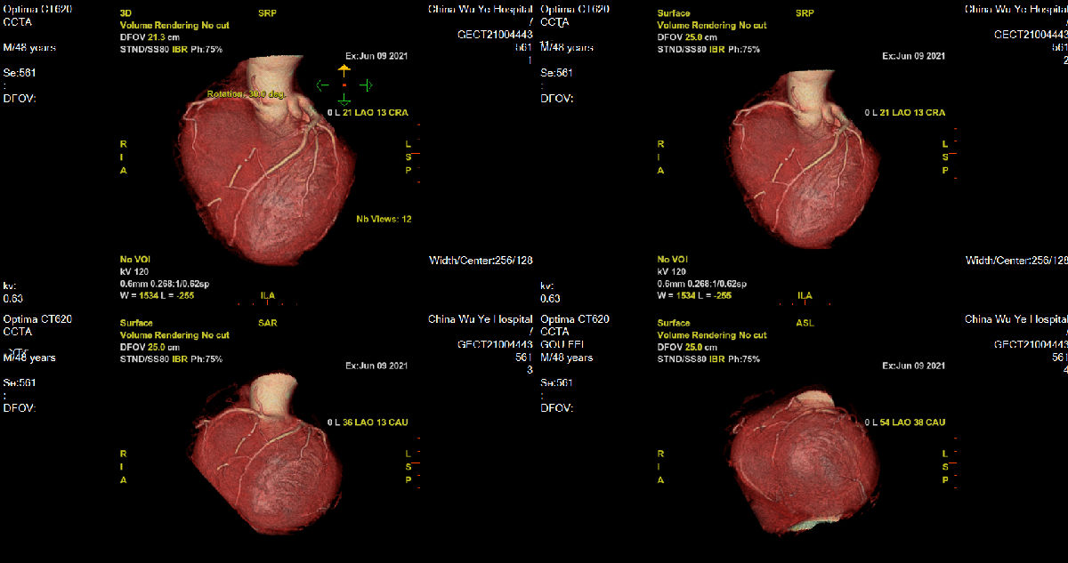Click the "Surface" label in the SAR viewport

[135, 323]
